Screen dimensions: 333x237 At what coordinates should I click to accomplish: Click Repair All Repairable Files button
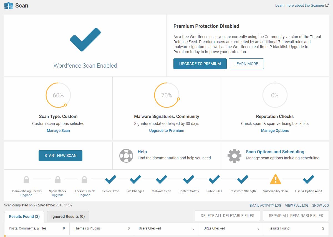[x=296, y=216]
